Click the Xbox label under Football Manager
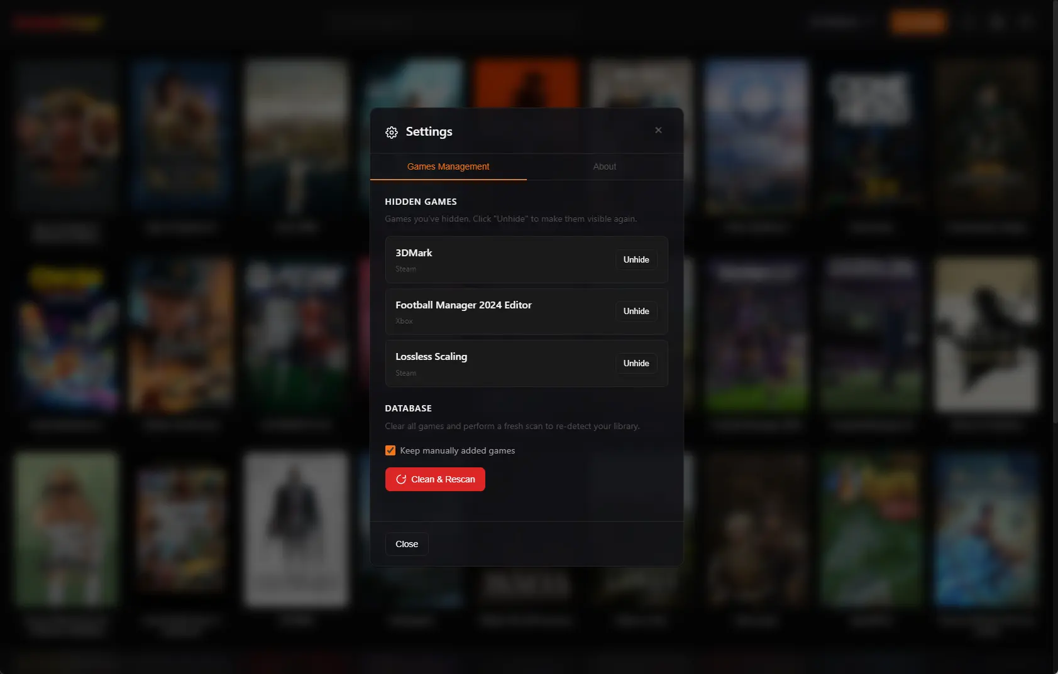Image resolution: width=1058 pixels, height=674 pixels. click(x=404, y=321)
